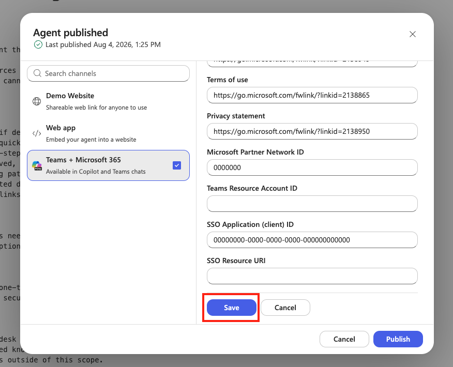
Task: Click the 'Agent published' heading
Action: [x=70, y=33]
